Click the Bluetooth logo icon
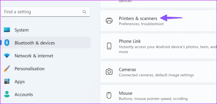The height and width of the screenshot is (104, 217). tap(7, 43)
